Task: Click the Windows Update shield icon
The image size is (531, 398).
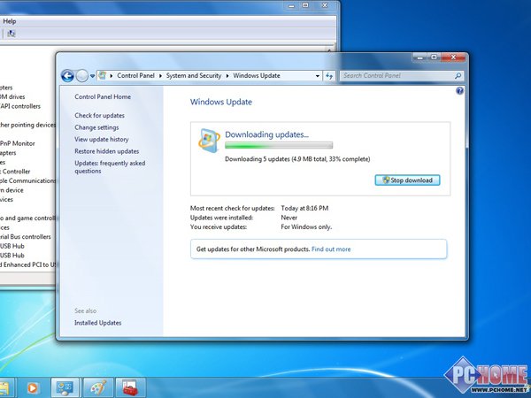Action: tap(209, 140)
